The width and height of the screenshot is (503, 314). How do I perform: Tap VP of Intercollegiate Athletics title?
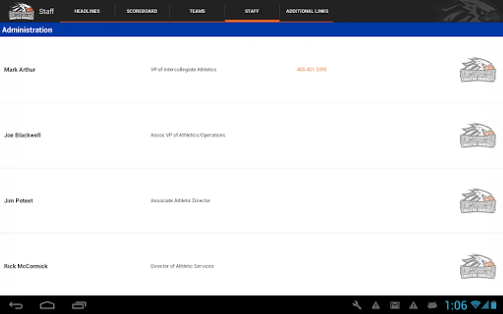(x=183, y=69)
